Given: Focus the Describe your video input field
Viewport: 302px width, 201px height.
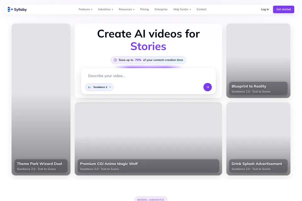Looking at the screenshot, I should point(148,76).
